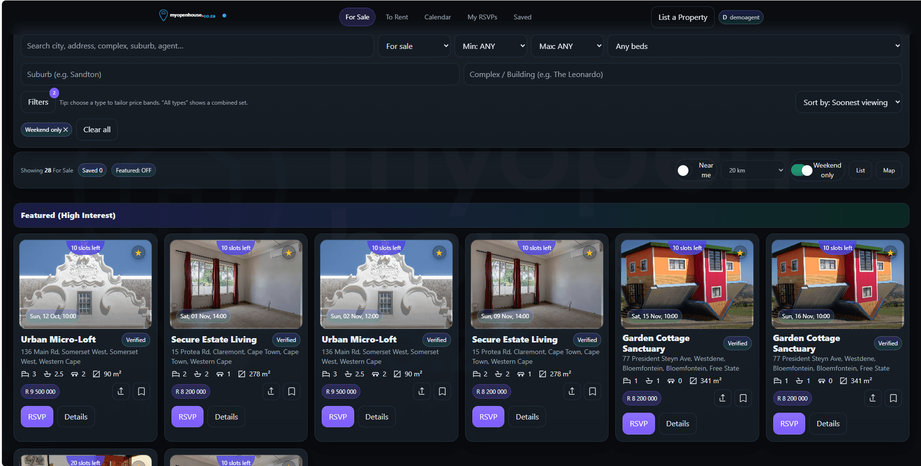Open Filters with the badge showing 2
This screenshot has width=921, height=466.
(x=38, y=102)
